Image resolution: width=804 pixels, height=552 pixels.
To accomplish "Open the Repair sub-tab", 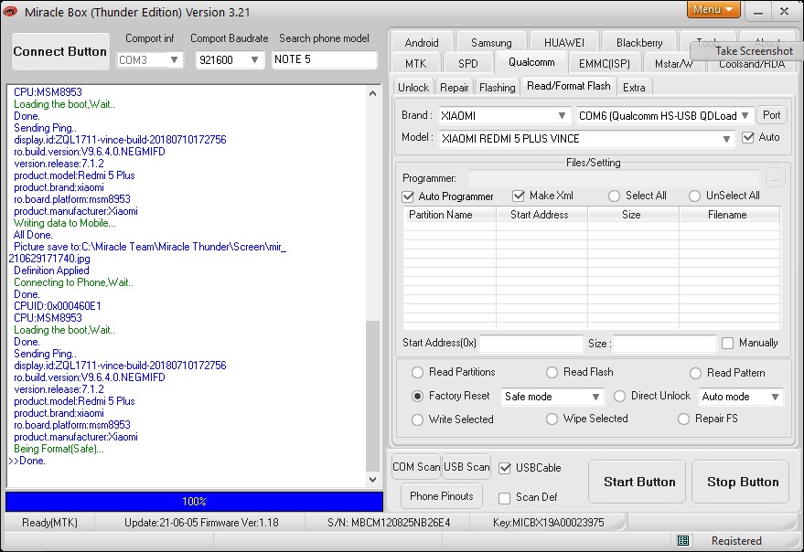I will 455,88.
